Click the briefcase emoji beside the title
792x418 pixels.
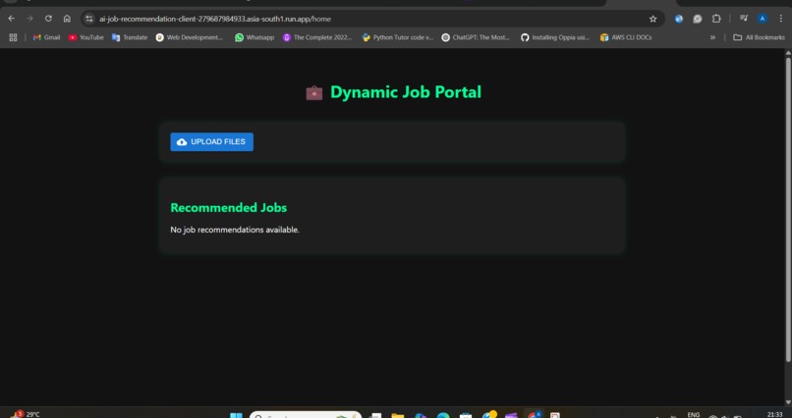pyautogui.click(x=314, y=93)
